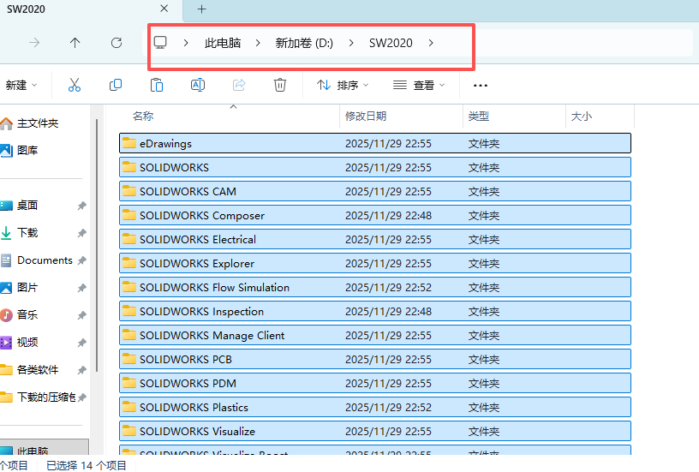This screenshot has height=472, width=699.
Task: Go up one folder level arrow
Action: pyautogui.click(x=75, y=43)
